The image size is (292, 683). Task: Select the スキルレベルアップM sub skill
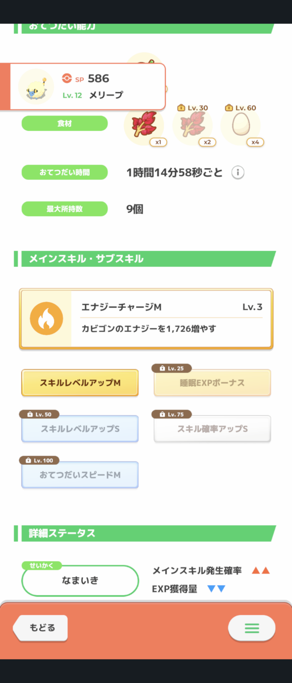point(80,383)
